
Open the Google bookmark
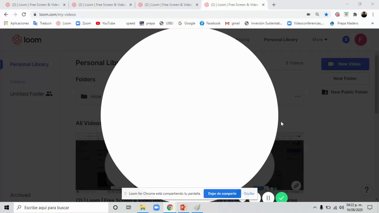point(187,23)
